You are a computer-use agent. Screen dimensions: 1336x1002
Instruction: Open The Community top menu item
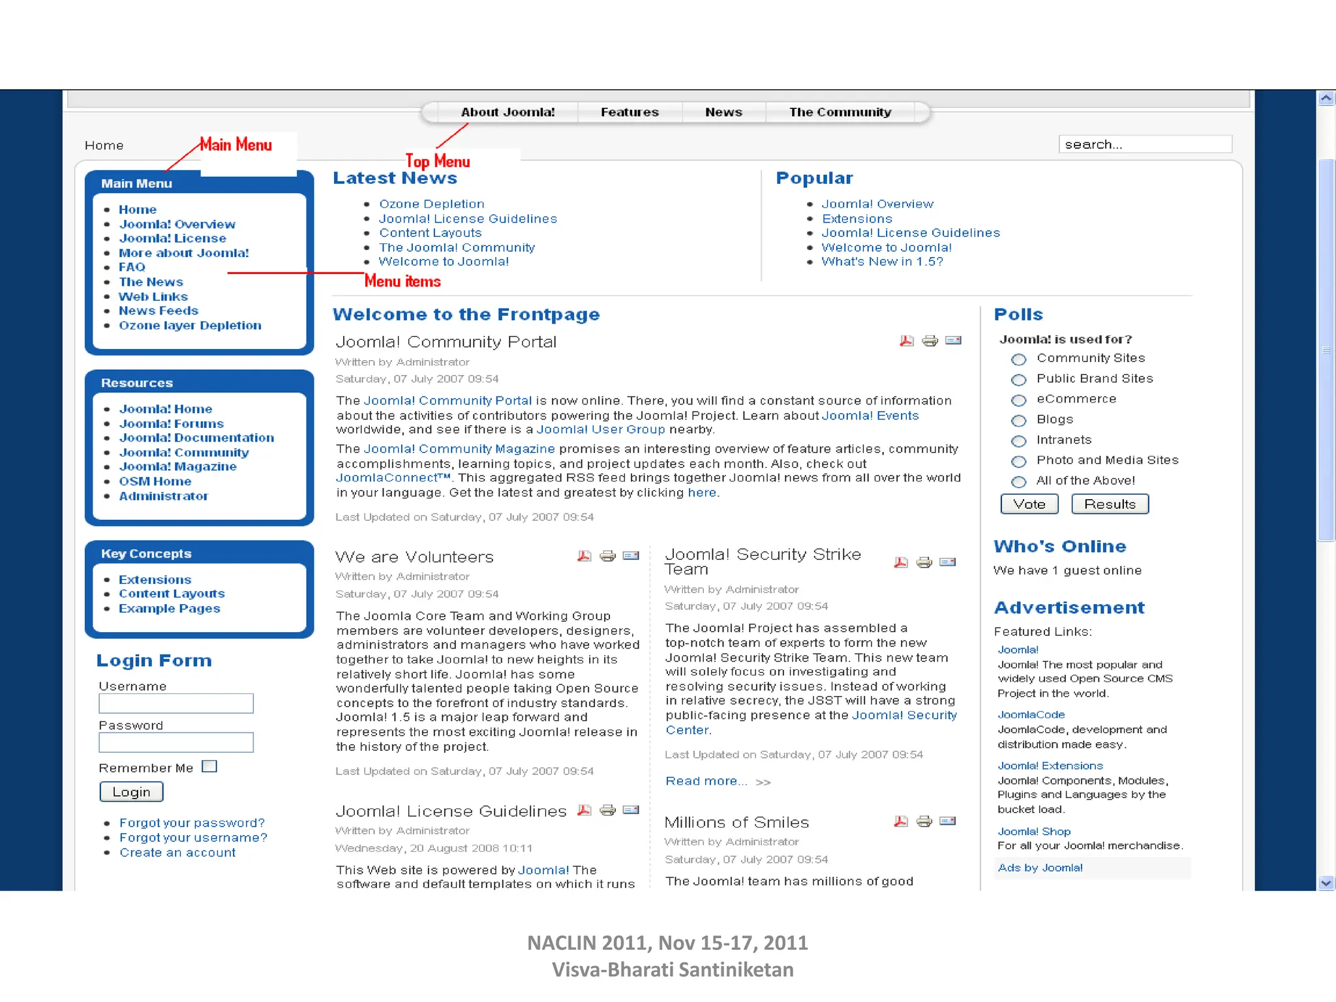point(840,112)
